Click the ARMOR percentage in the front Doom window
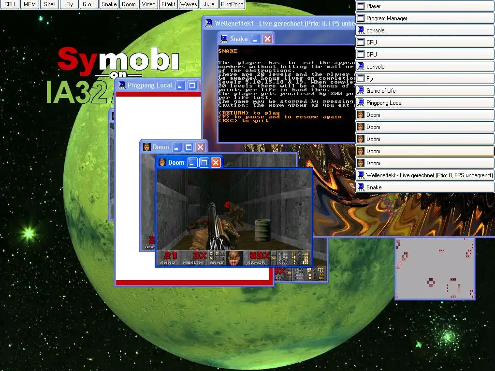The height and width of the screenshot is (371, 495). pyautogui.click(x=259, y=255)
